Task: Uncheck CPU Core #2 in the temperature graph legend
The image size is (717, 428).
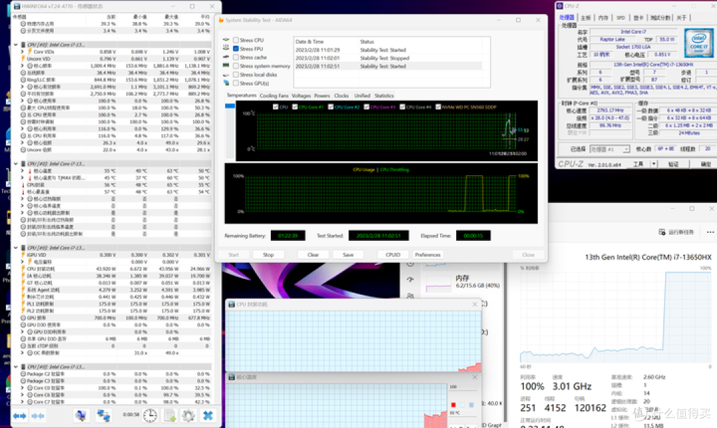Action: click(x=331, y=107)
